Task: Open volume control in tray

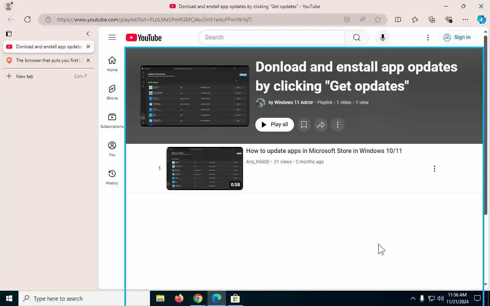Action: pos(441,298)
